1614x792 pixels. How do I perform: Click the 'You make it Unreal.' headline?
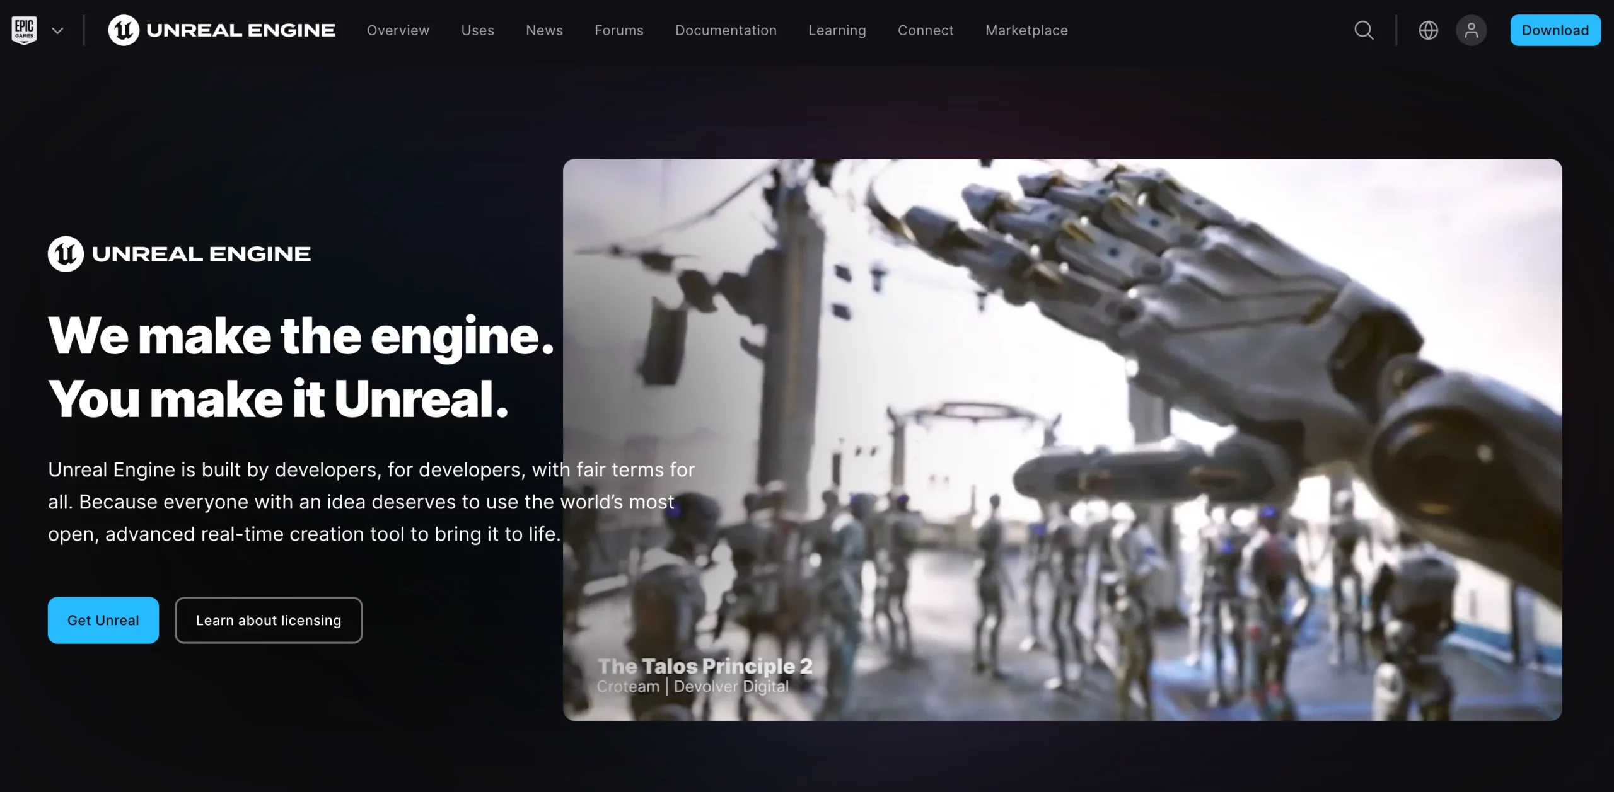[x=278, y=399]
